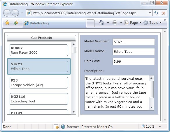Expand the Home button dropdown arrow
The width and height of the screenshot is (170, 132).
pos(108,23)
